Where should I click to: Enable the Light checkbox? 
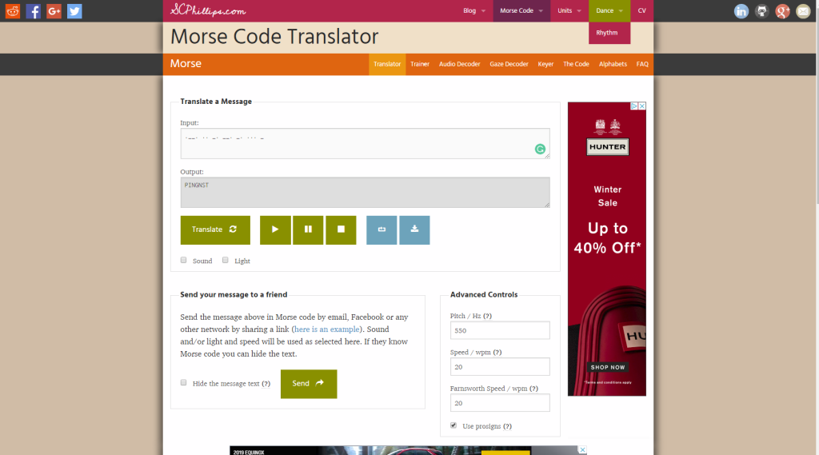coord(226,260)
